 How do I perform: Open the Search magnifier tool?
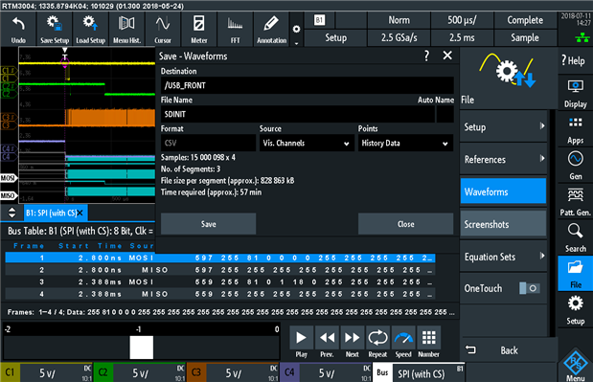tap(575, 237)
